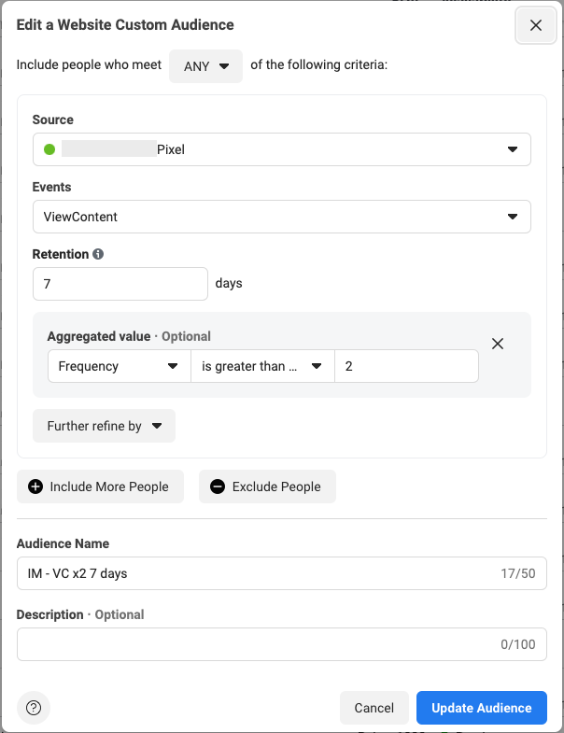Screen dimensions: 564x733
Task: Remove the Aggregated value rule with X
Action: click(498, 344)
